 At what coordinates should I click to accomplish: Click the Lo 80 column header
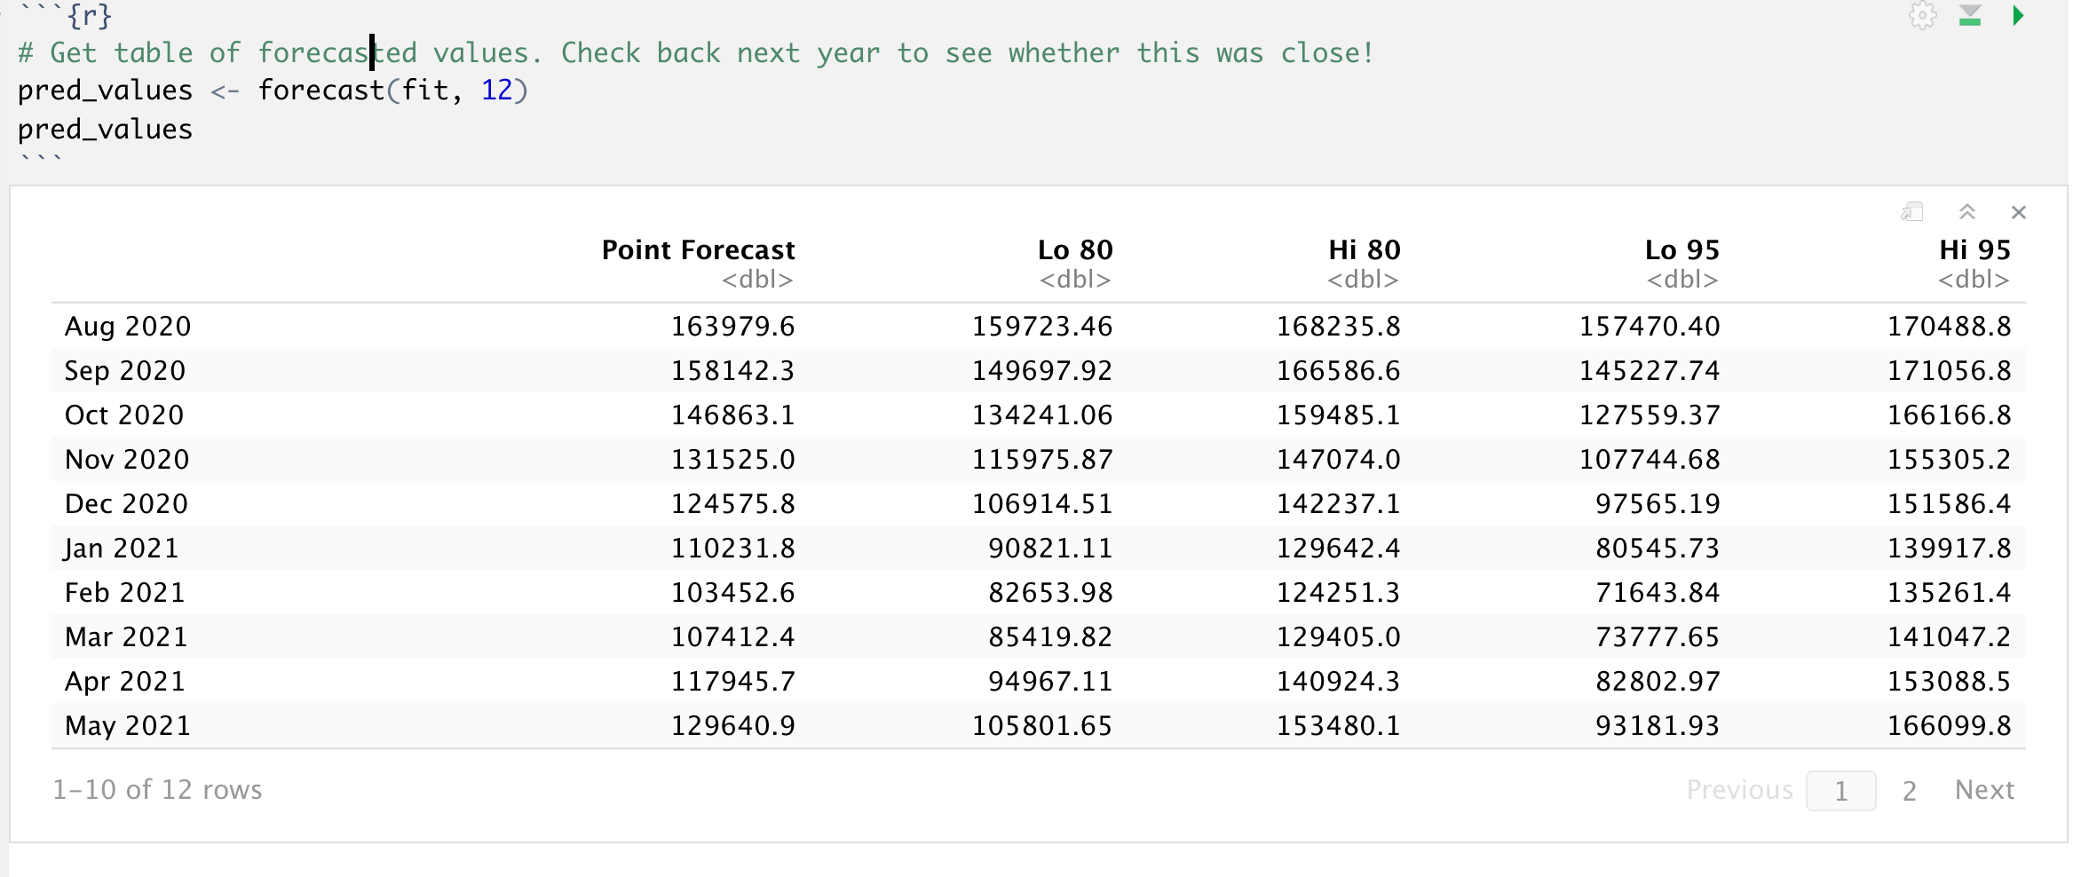pyautogui.click(x=1074, y=250)
